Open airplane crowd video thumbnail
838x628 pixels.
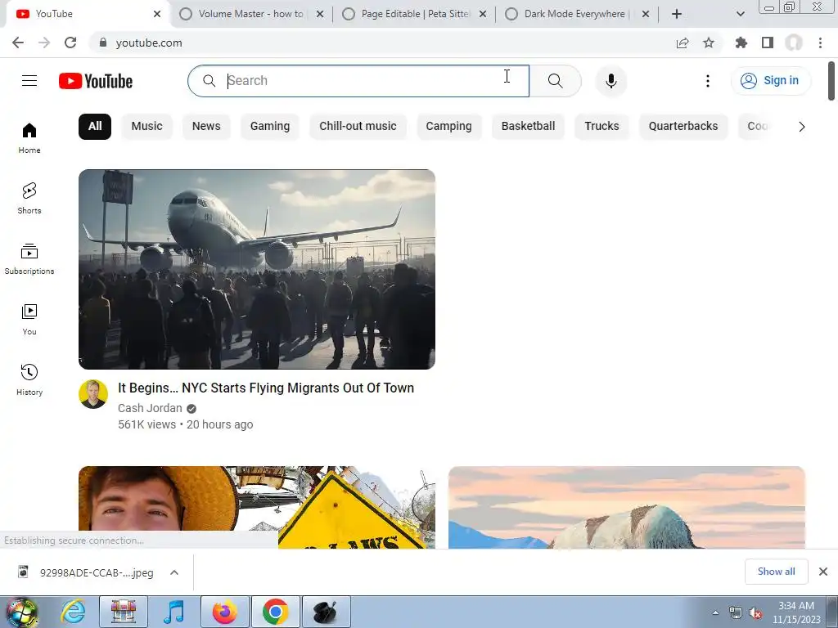coord(257,269)
